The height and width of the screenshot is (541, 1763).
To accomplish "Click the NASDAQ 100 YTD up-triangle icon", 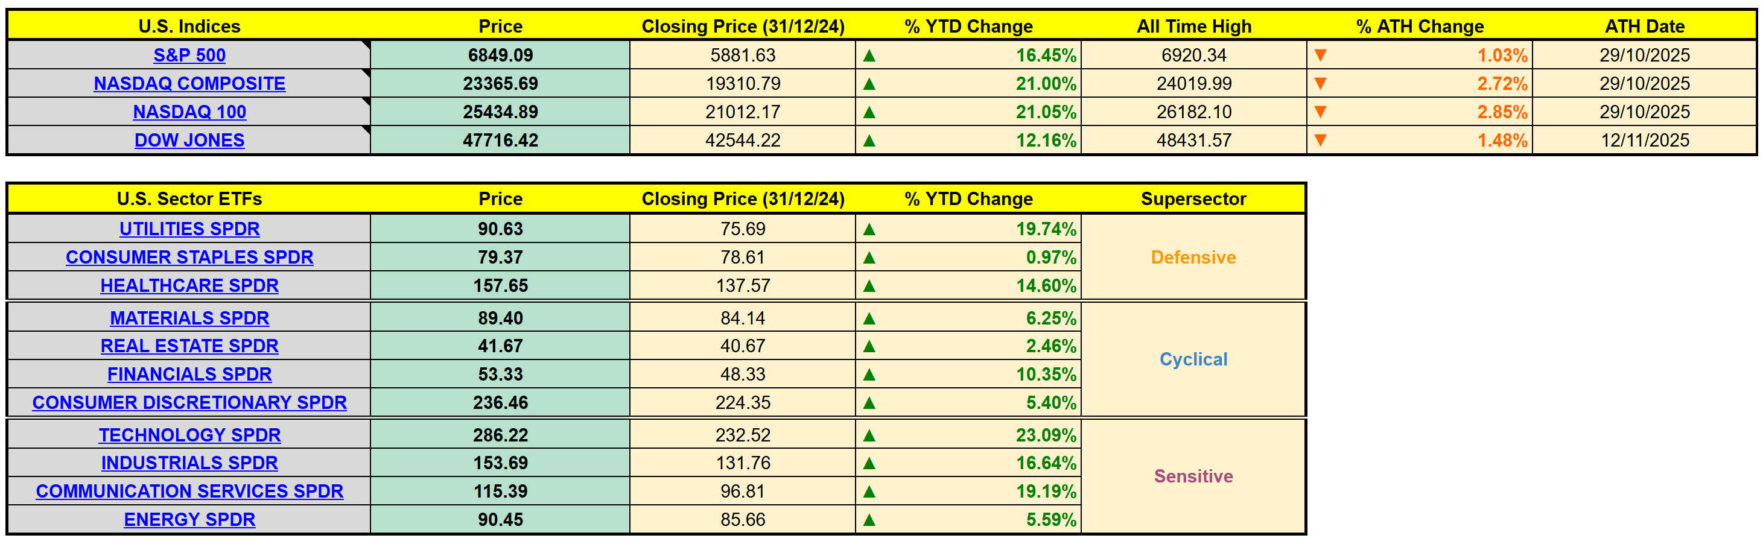I will point(869,112).
